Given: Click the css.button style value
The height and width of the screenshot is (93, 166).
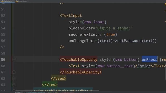Looking at the screenshot, I should (x=126, y=60).
